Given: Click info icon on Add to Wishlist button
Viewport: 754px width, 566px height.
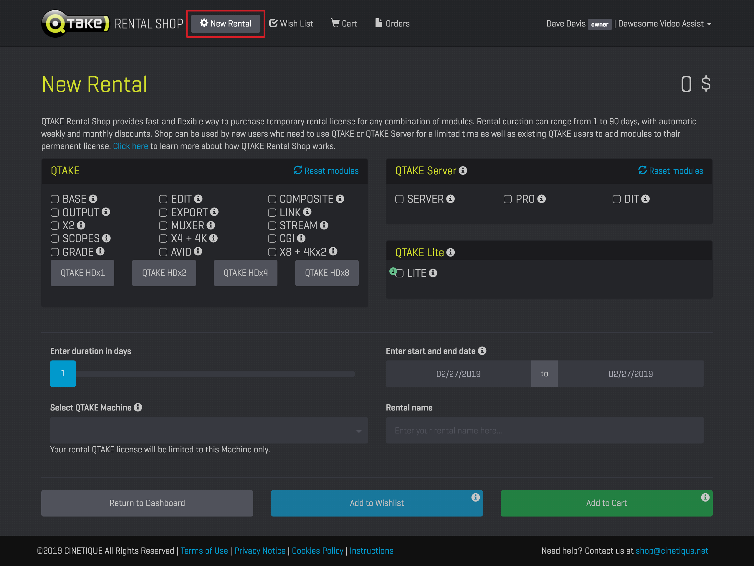Looking at the screenshot, I should pyautogui.click(x=475, y=497).
